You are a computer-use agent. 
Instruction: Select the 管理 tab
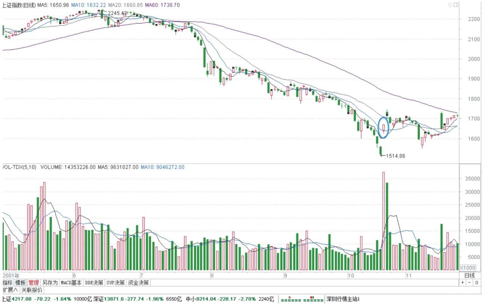click(34, 282)
